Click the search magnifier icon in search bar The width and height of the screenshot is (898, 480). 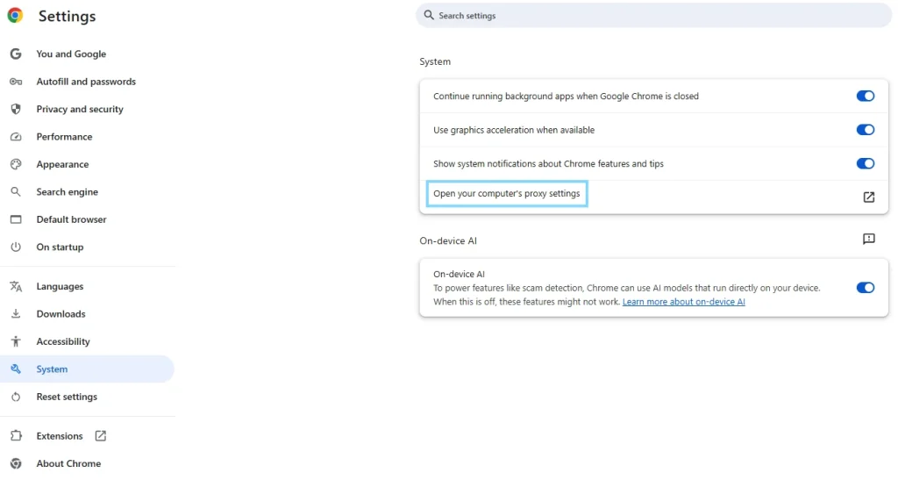(x=428, y=15)
